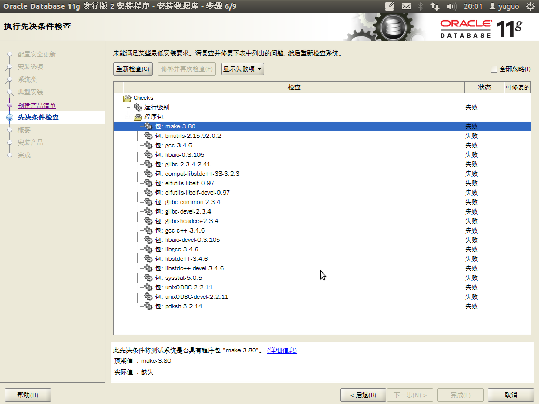Open the 详细信息 link
The height and width of the screenshot is (404, 539).
(282, 350)
